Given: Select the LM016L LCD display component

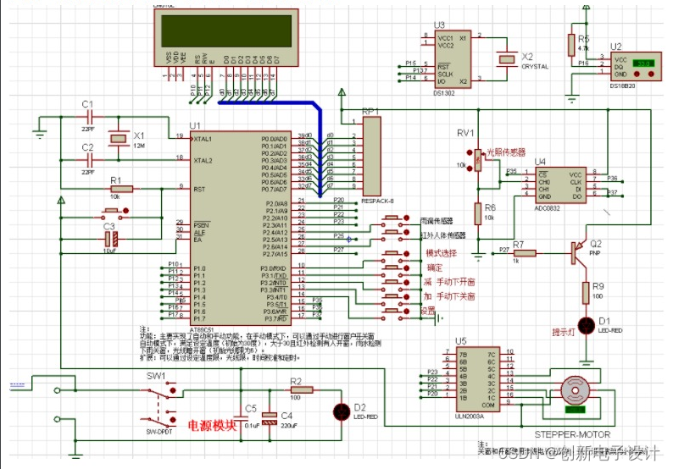Looking at the screenshot, I should pos(226,37).
